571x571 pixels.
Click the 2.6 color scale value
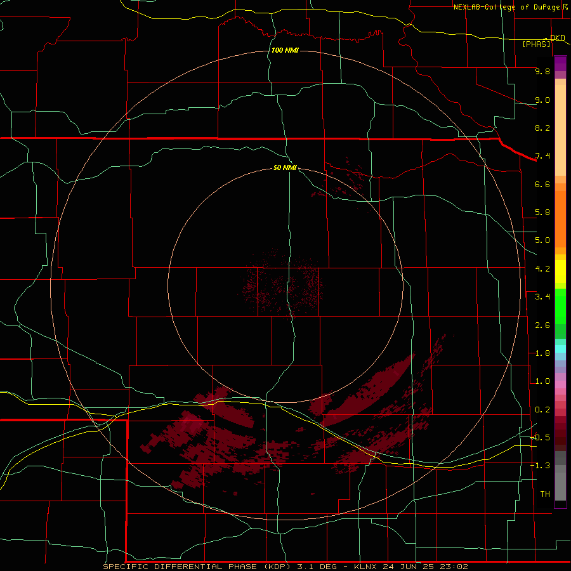pos(542,325)
